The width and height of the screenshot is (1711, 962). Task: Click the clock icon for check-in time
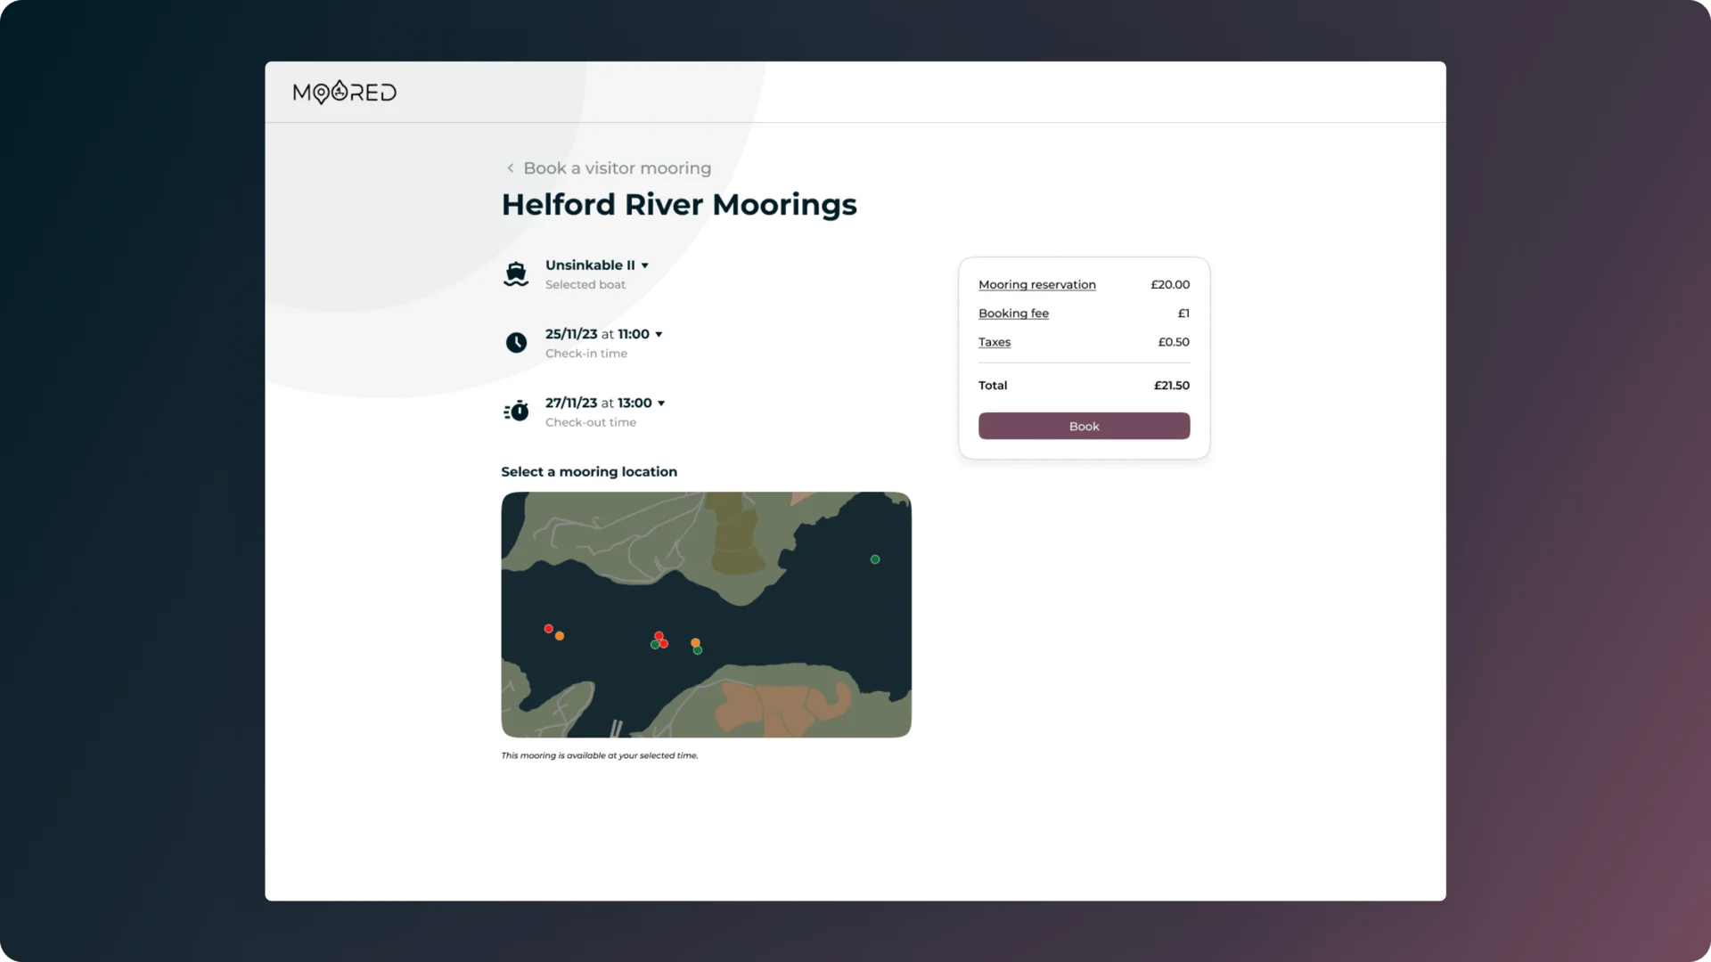[x=516, y=343]
